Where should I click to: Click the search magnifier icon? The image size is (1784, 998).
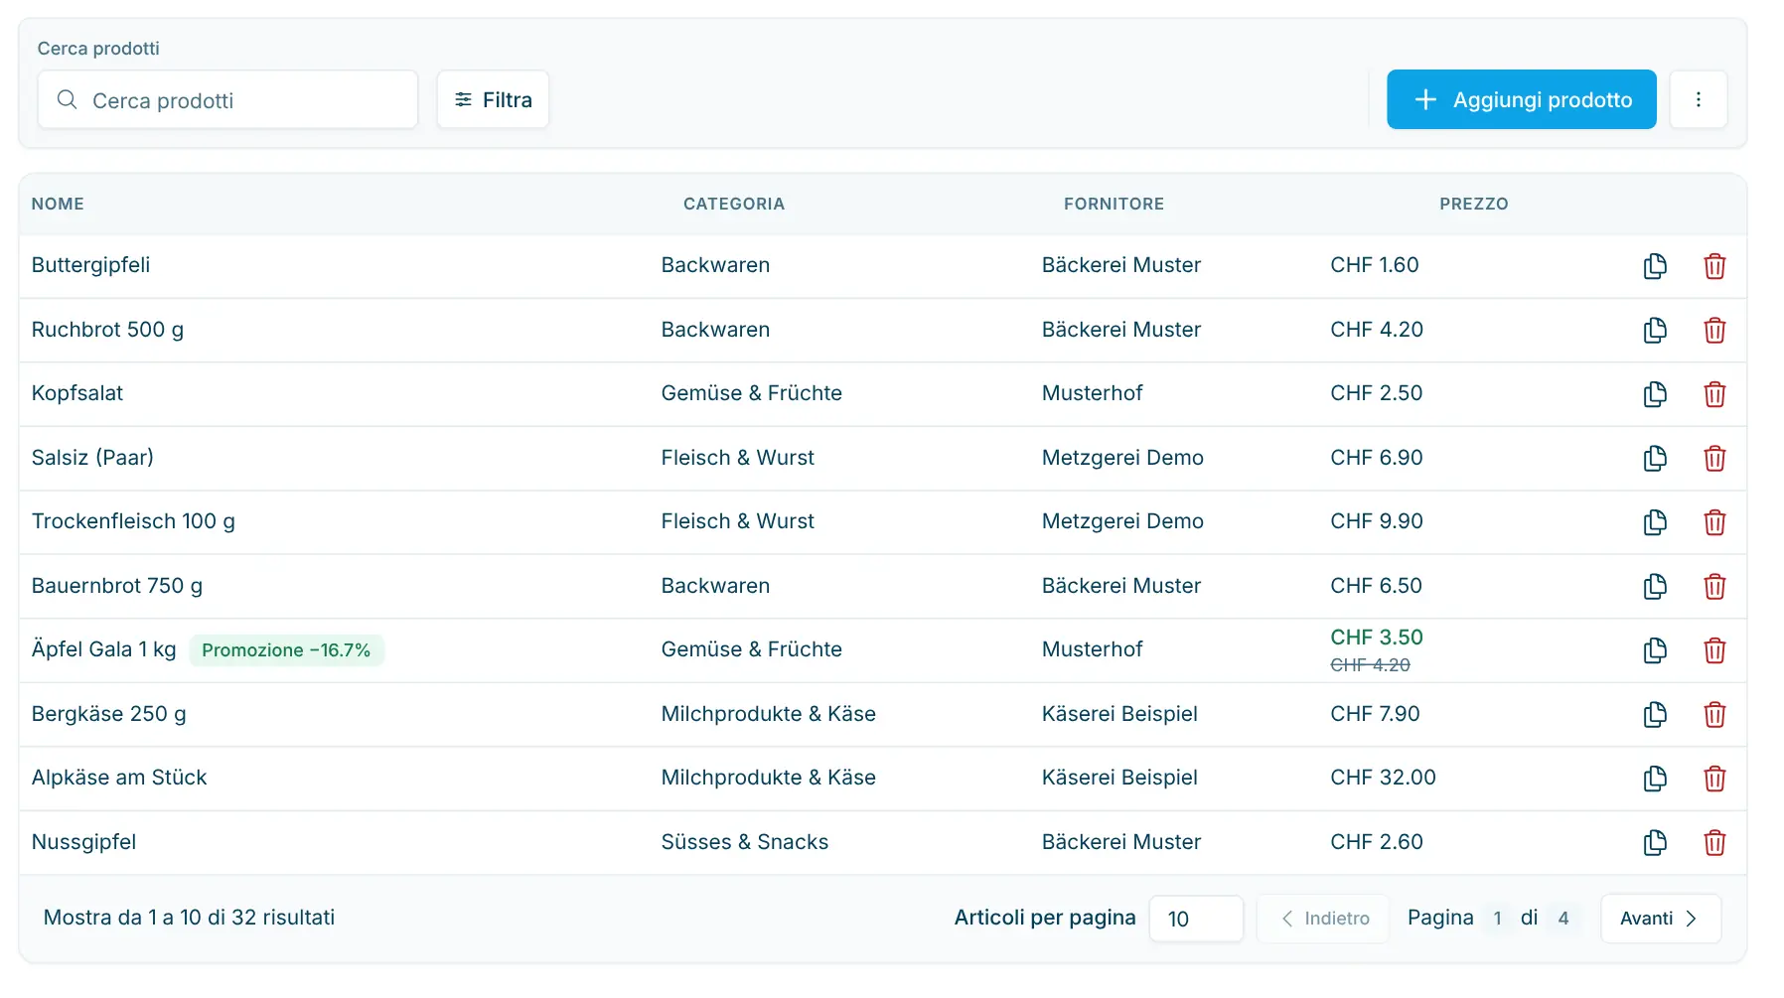(67, 99)
